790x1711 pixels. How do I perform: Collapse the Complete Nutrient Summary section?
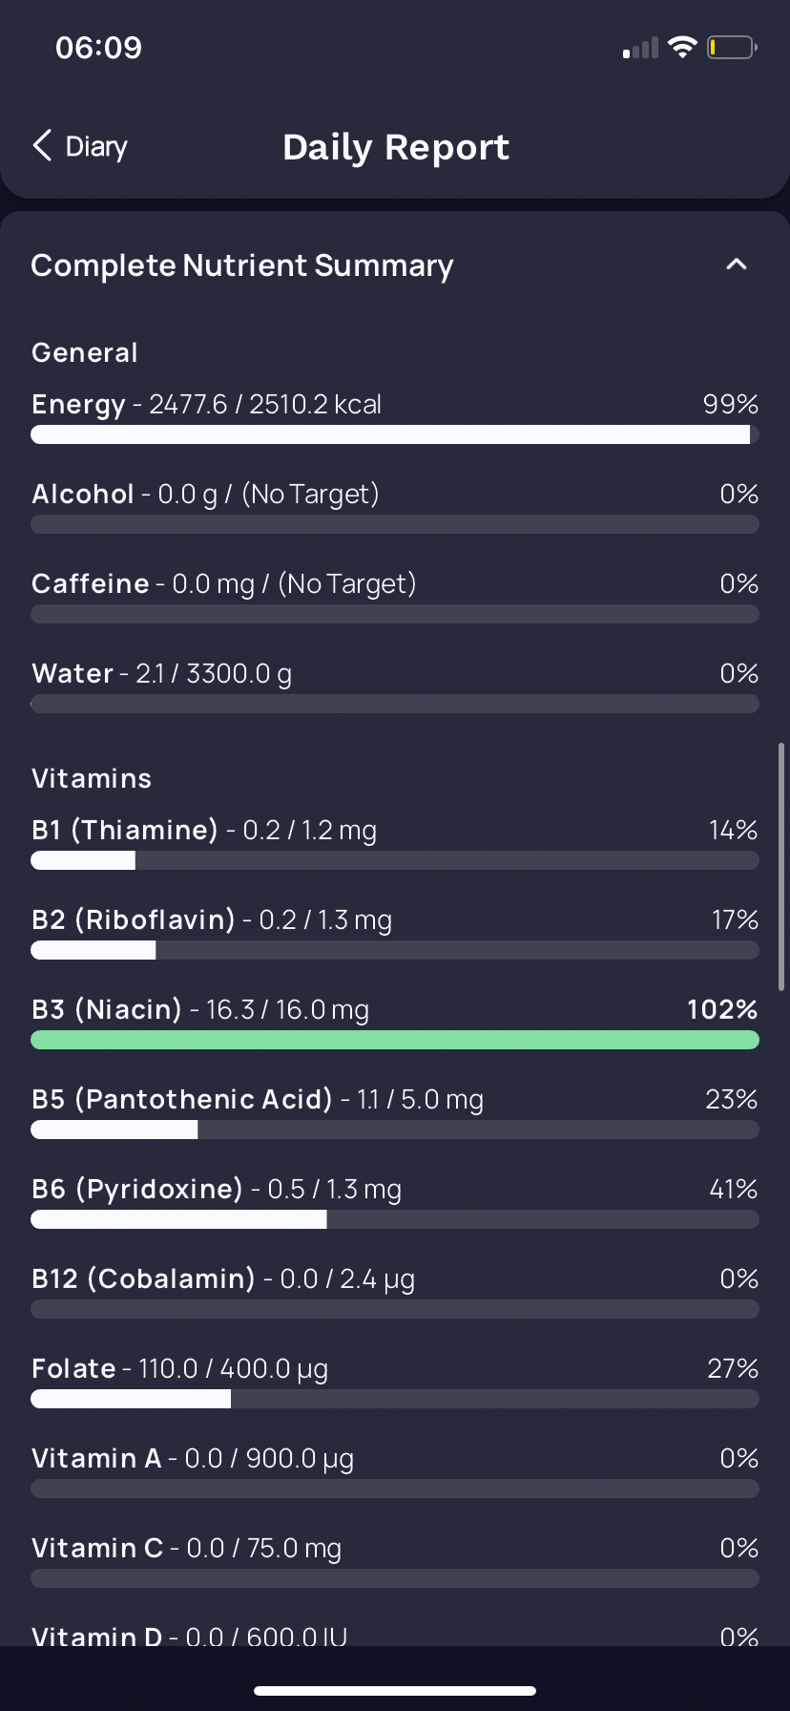coord(737,264)
